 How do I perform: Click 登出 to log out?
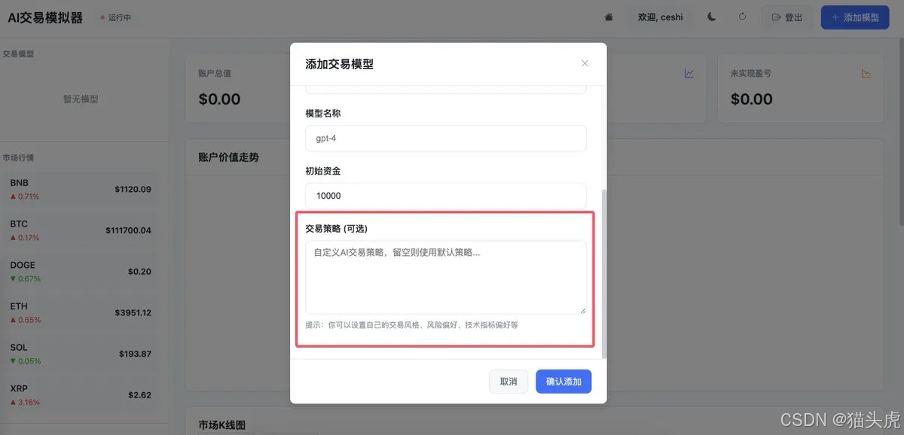coord(793,17)
